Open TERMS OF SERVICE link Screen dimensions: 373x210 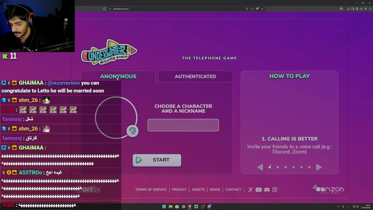click(x=151, y=190)
